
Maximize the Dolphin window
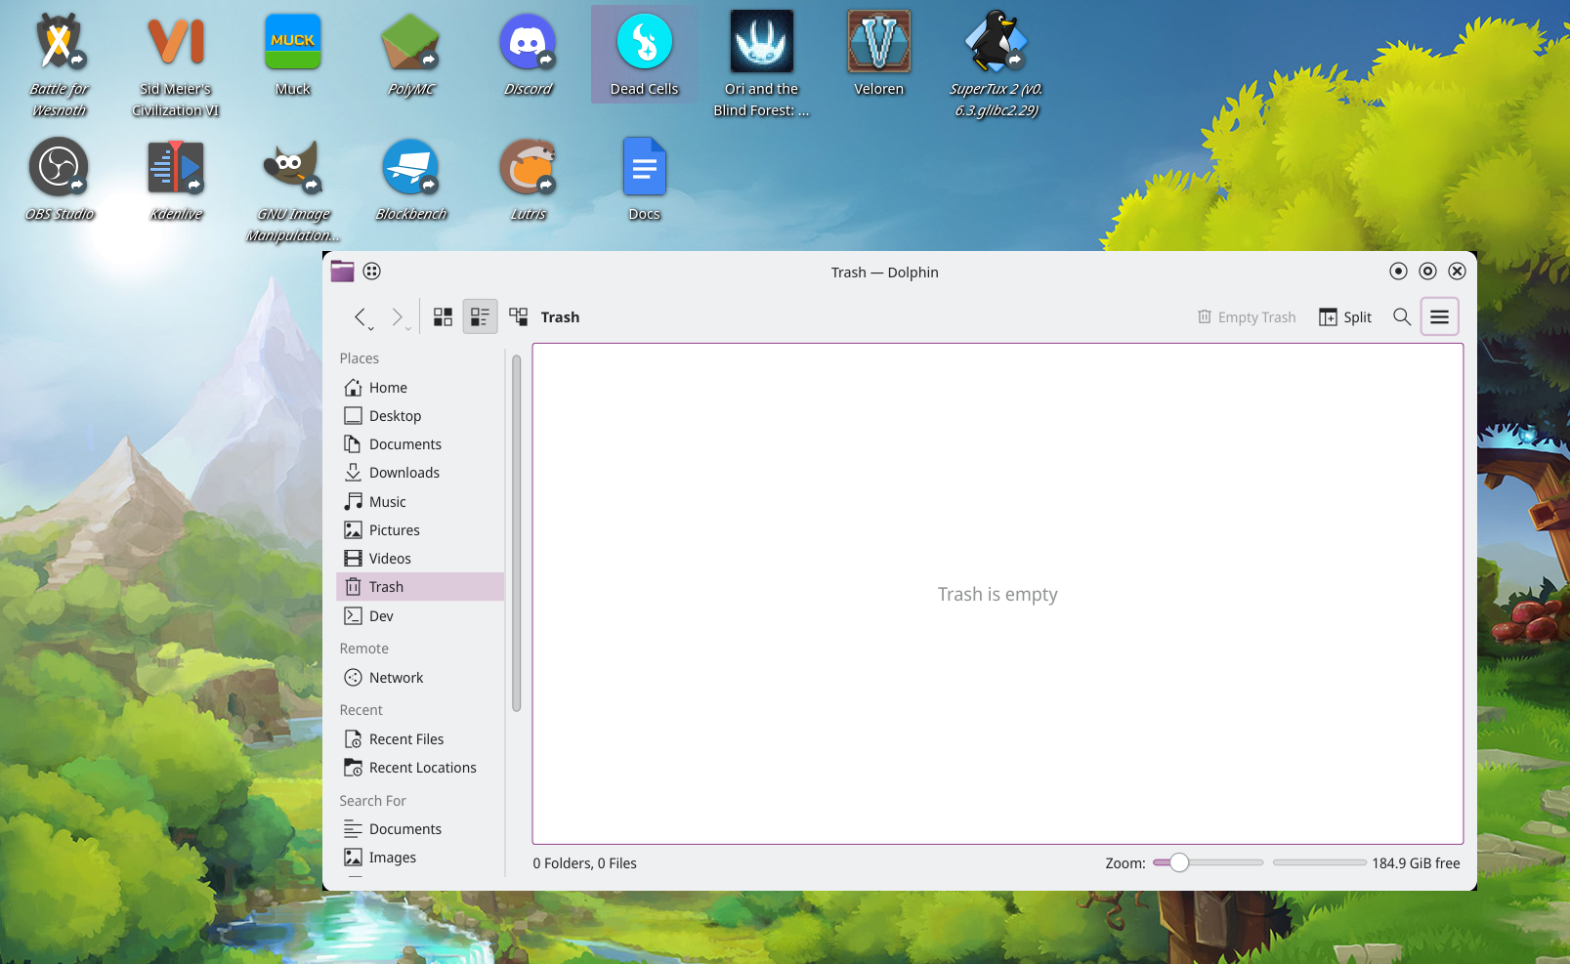pos(1427,272)
